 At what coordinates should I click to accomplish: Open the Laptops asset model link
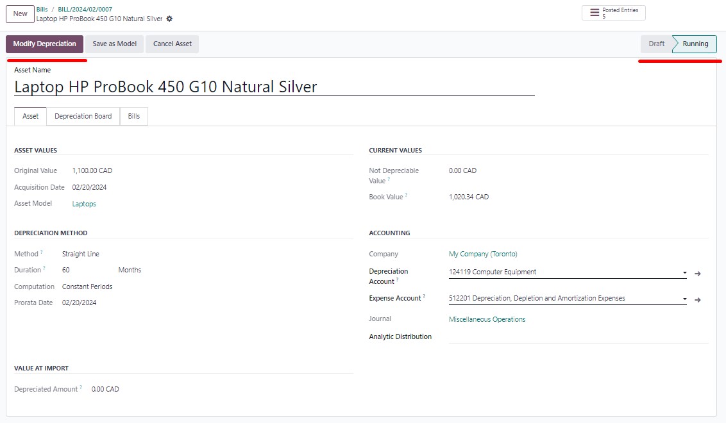tap(84, 204)
